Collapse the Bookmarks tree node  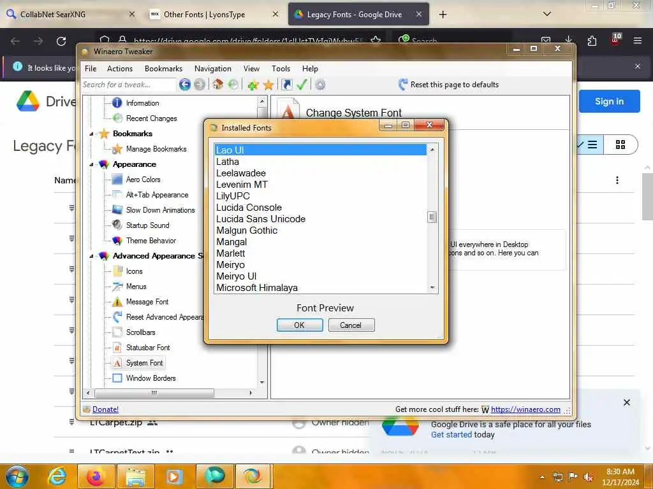(x=91, y=134)
